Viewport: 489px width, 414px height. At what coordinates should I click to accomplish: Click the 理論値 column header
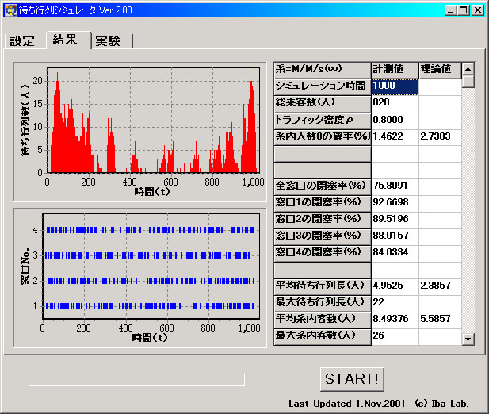point(438,69)
